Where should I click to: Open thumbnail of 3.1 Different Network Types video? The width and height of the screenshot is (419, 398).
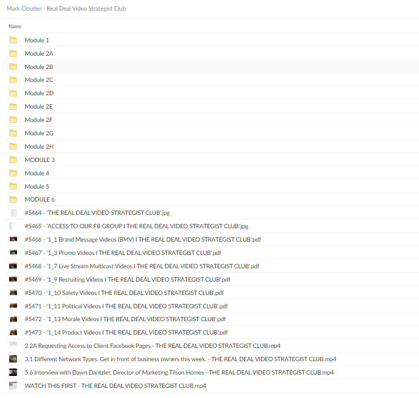(13, 359)
